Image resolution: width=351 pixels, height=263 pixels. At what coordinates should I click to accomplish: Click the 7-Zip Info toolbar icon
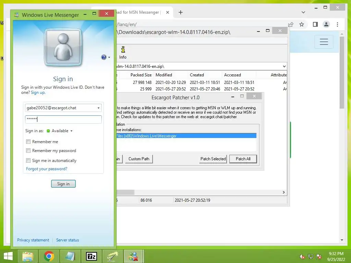pyautogui.click(x=123, y=53)
